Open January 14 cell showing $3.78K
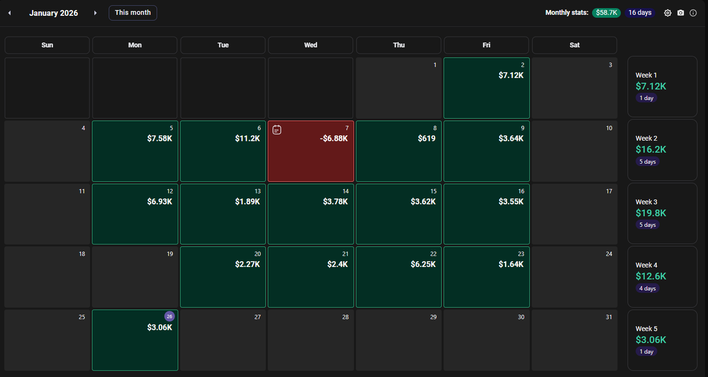Screen dimensions: 708x377 point(311,214)
